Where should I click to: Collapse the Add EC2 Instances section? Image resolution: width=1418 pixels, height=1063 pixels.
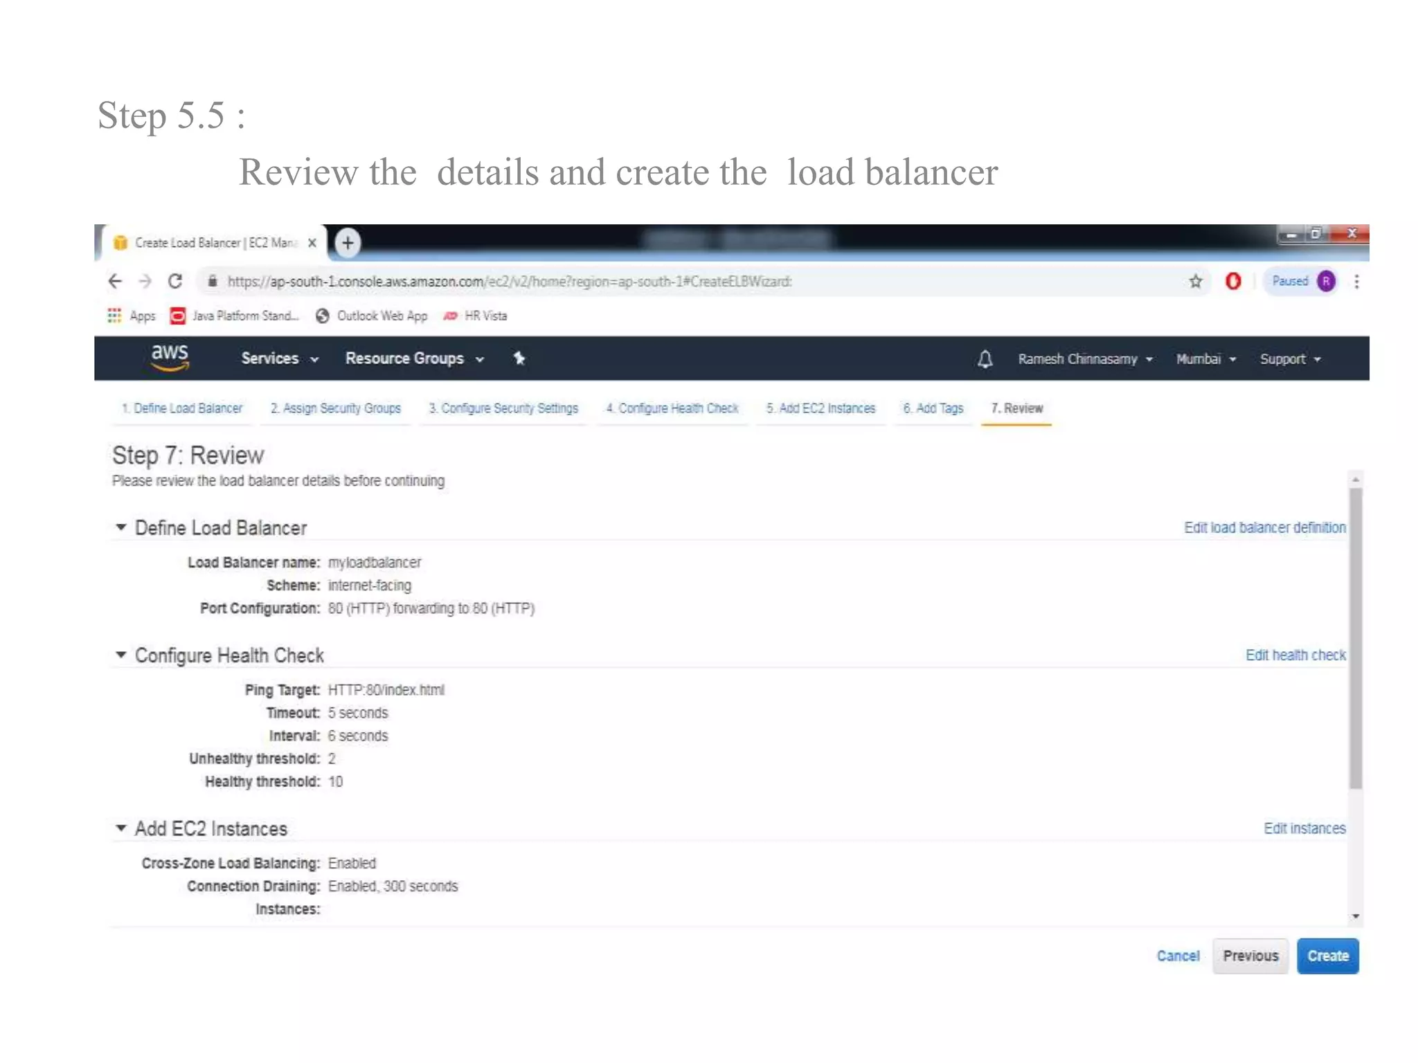[121, 828]
